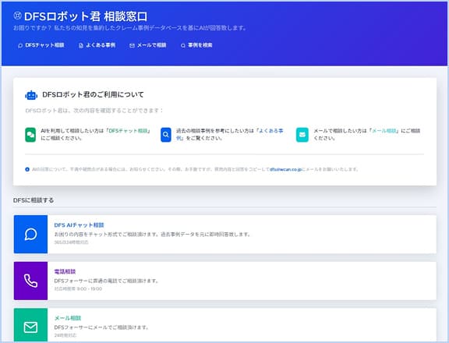Screen dimensions: 449x343
Task: Open the メール相談 card title at bottom
Action: coord(68,318)
